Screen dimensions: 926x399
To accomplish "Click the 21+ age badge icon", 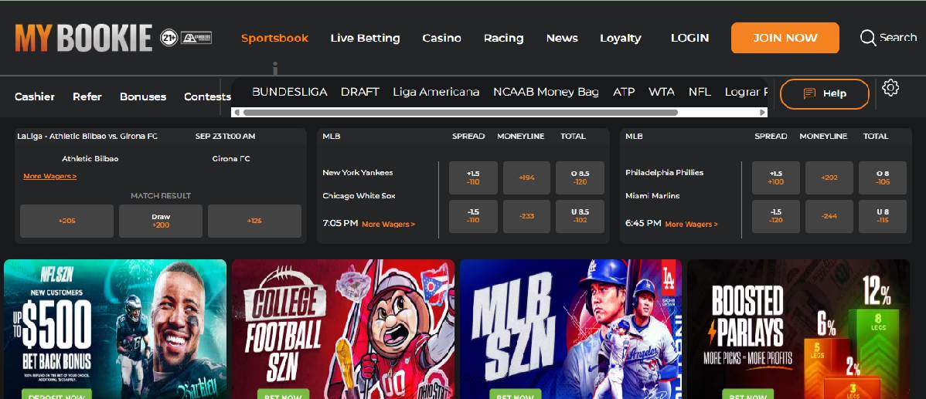I will (169, 38).
